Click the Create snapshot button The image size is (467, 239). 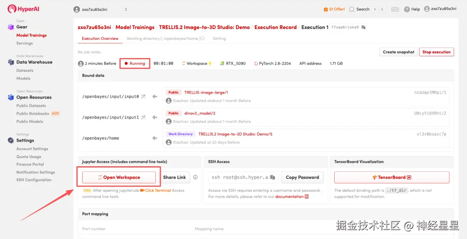[399, 52]
